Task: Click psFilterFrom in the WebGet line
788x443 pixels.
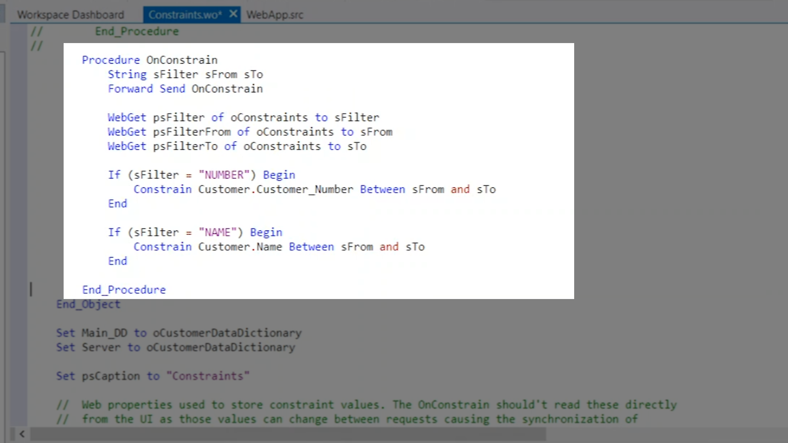Action: click(192, 132)
